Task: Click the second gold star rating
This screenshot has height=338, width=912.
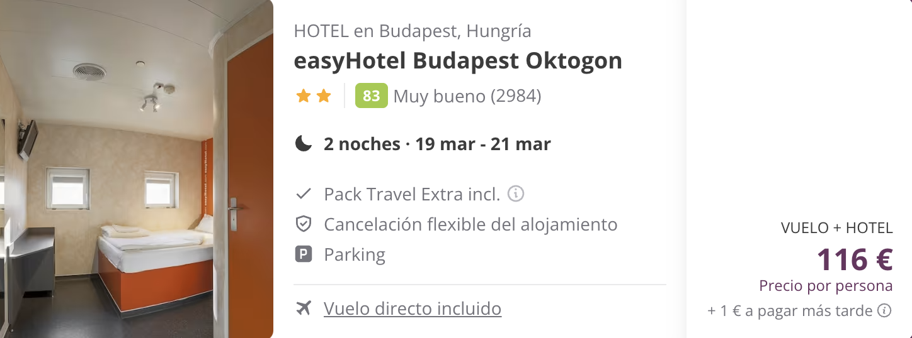Action: [324, 96]
